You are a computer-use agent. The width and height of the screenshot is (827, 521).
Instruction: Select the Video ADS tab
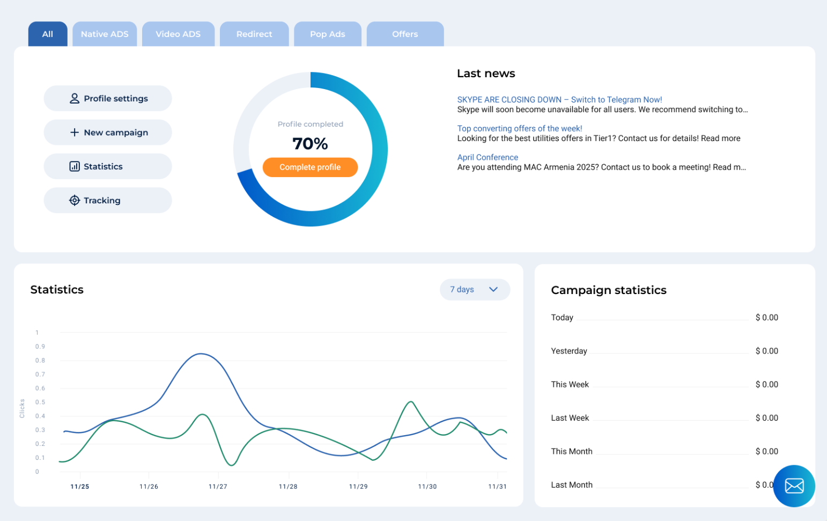178,34
